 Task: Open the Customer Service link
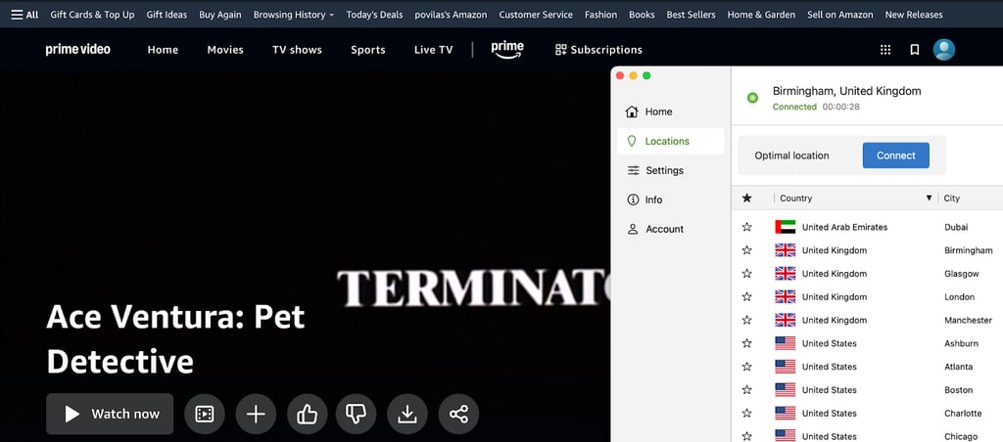click(536, 15)
